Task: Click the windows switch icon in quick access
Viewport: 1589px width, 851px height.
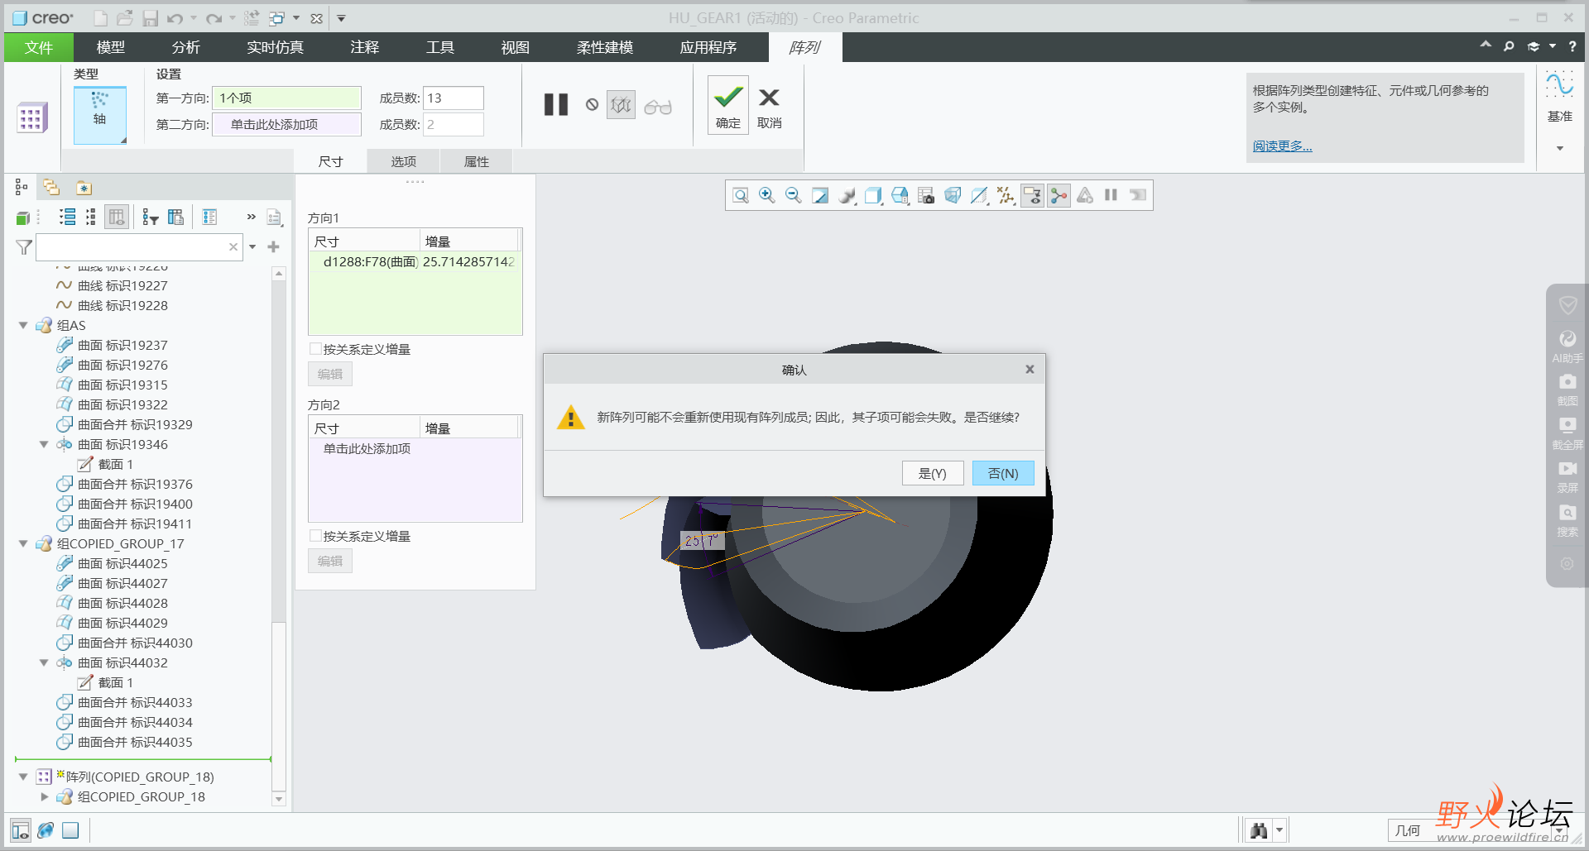Action: pyautogui.click(x=276, y=18)
